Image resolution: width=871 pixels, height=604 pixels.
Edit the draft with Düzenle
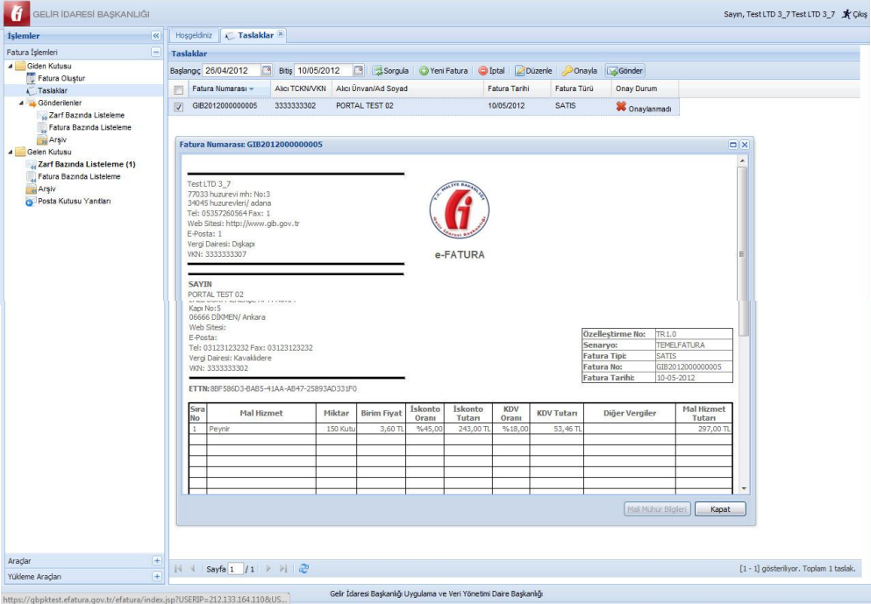[533, 71]
